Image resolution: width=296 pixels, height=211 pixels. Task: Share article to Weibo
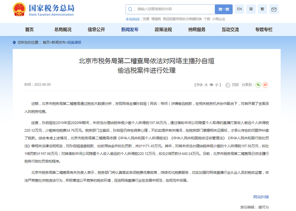(x=266, y=85)
